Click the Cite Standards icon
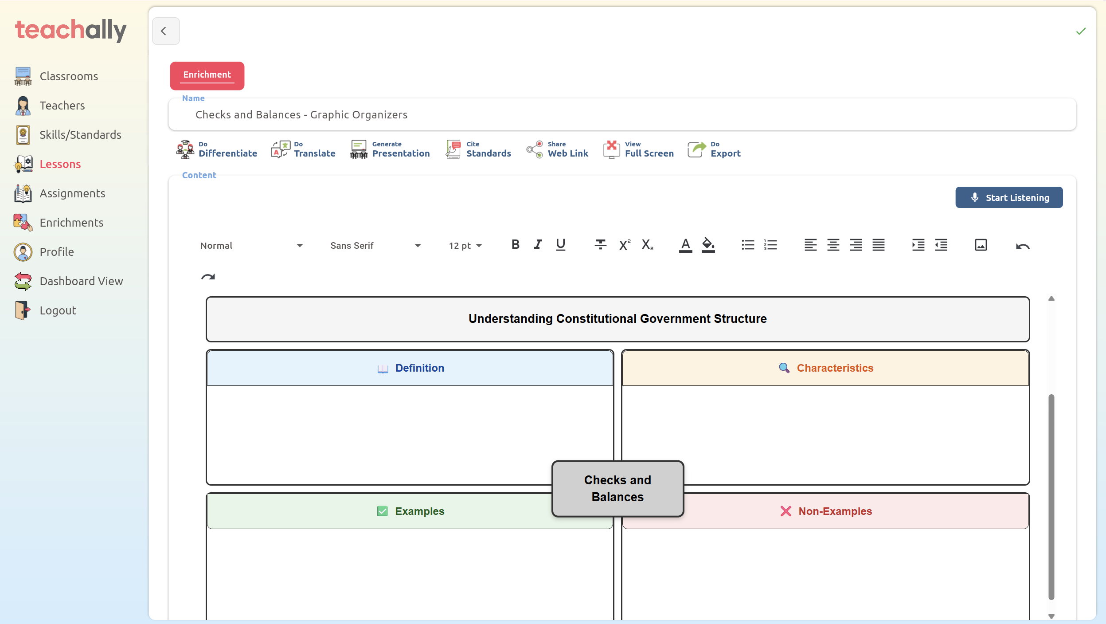Image resolution: width=1106 pixels, height=624 pixels. click(453, 149)
